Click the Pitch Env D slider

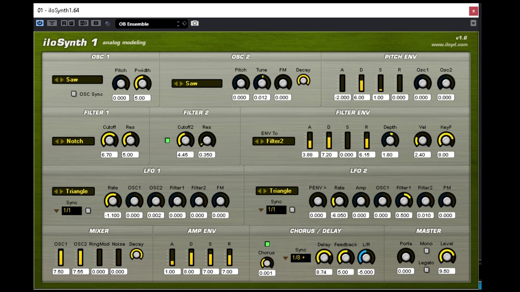click(x=361, y=83)
